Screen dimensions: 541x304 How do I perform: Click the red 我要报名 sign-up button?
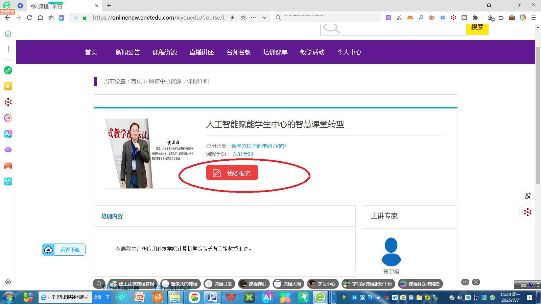[x=232, y=173]
